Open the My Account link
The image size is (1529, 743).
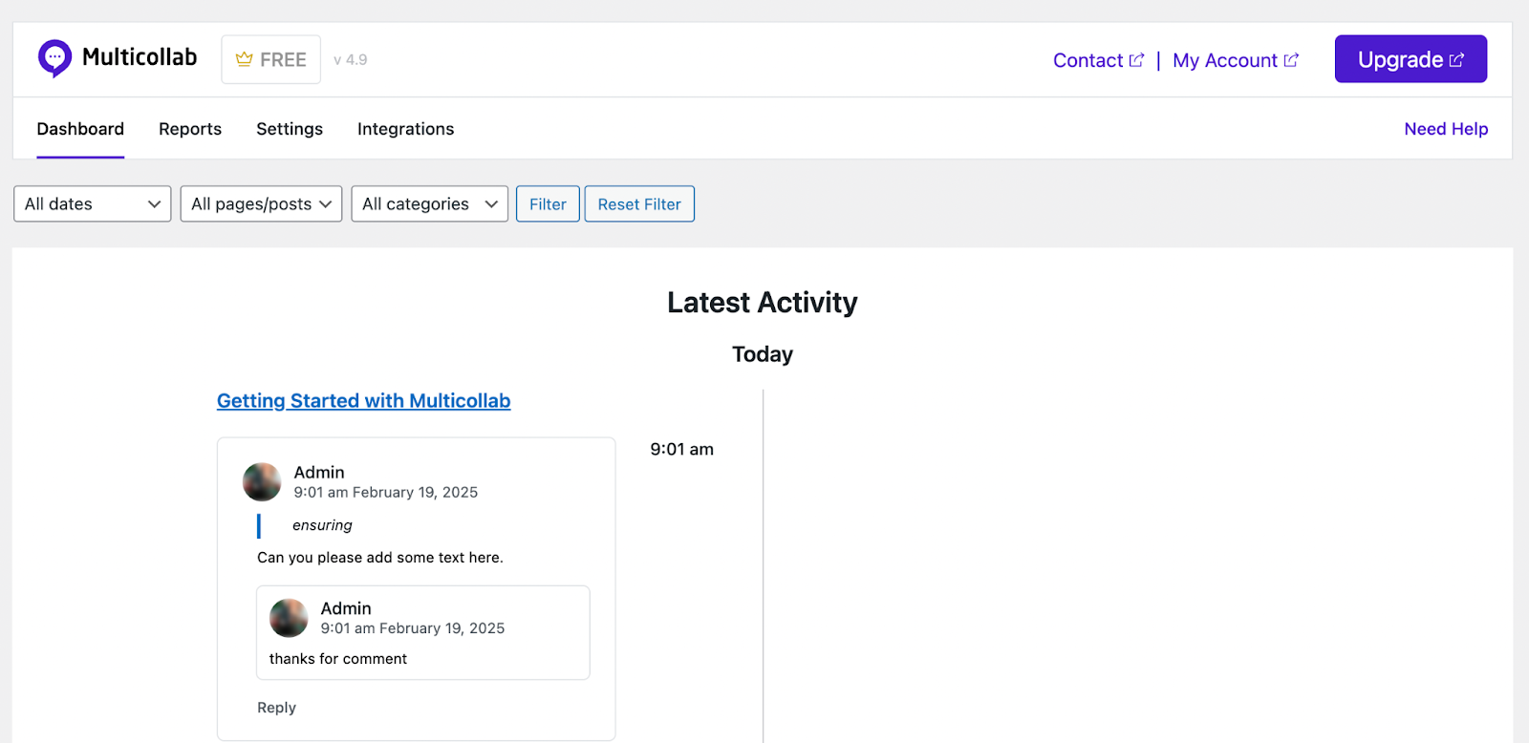pos(1236,60)
